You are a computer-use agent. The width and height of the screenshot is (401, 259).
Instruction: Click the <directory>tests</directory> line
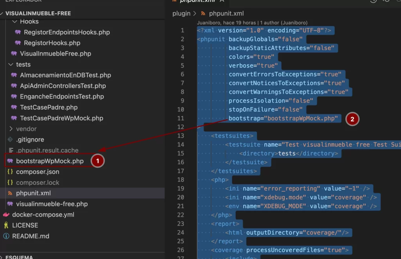point(289,153)
